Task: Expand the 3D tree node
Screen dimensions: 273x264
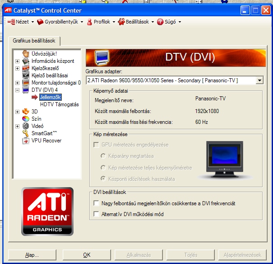Action: click(17, 112)
